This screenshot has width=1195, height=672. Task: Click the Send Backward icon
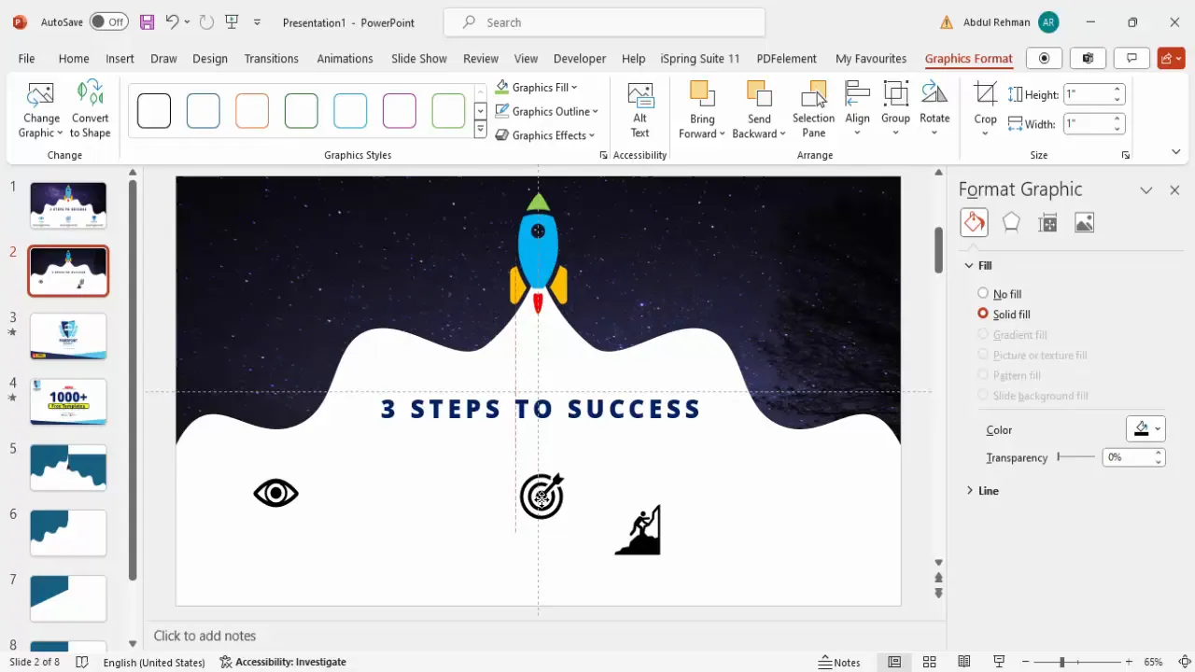pos(759,94)
